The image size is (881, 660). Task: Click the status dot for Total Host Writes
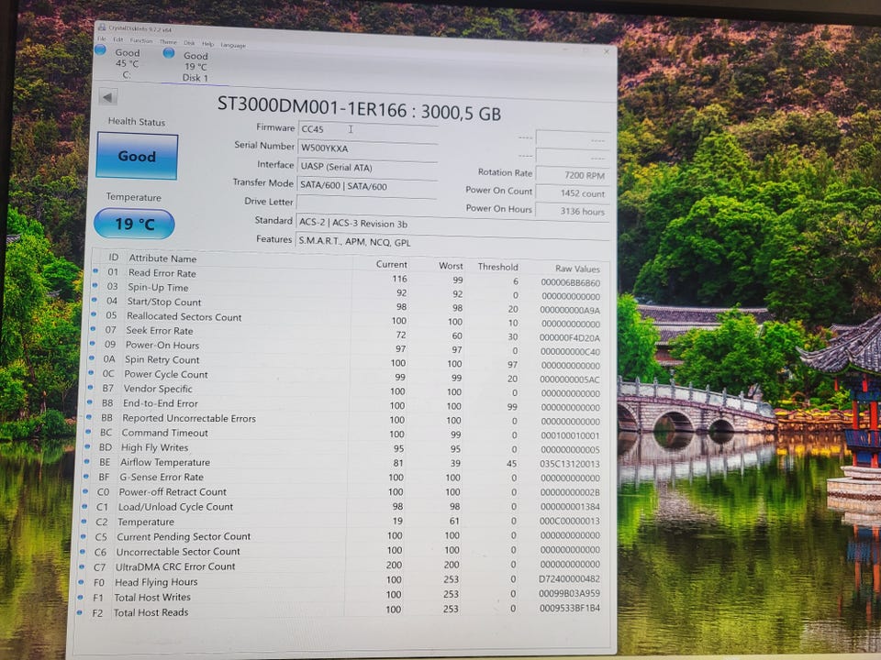(81, 597)
